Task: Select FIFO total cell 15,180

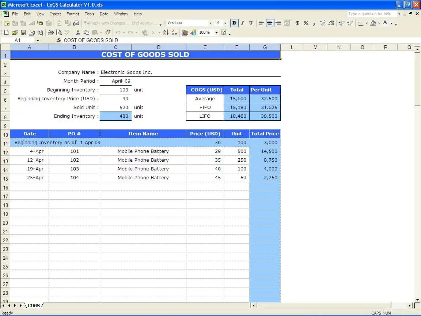Action: click(x=236, y=107)
